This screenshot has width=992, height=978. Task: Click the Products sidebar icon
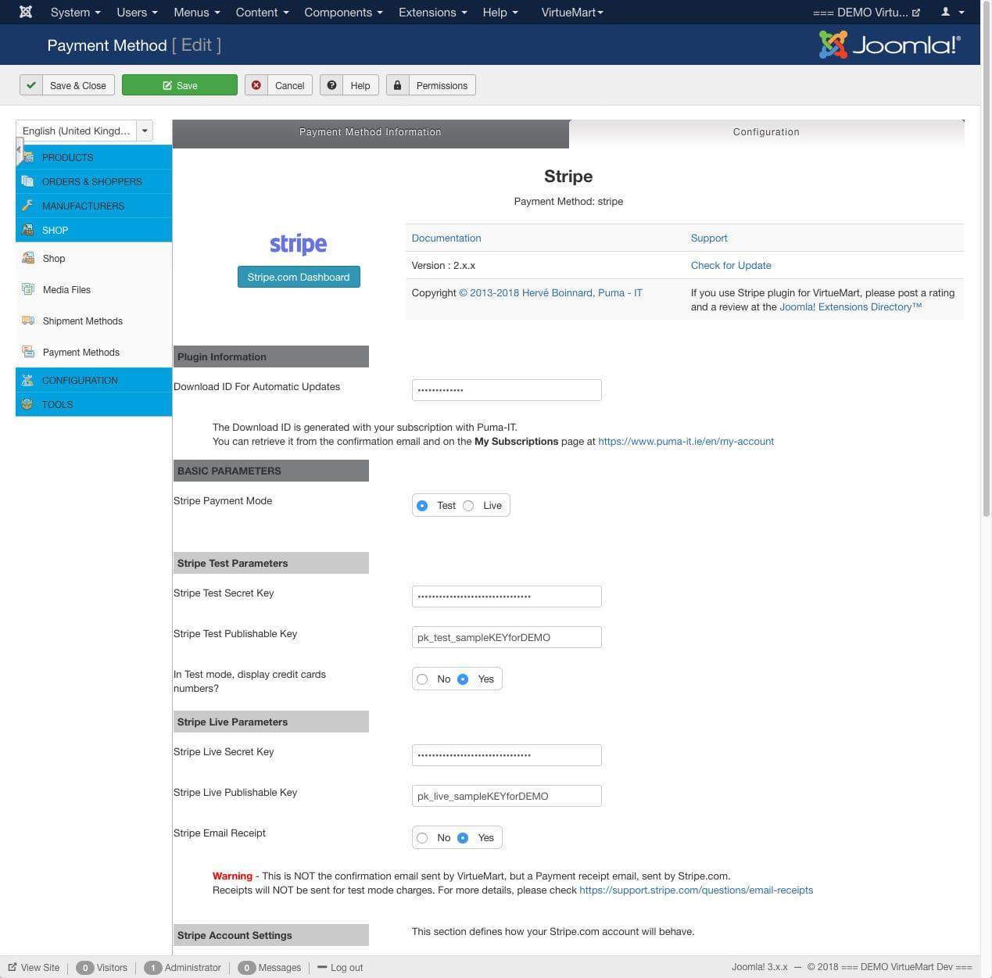click(28, 157)
